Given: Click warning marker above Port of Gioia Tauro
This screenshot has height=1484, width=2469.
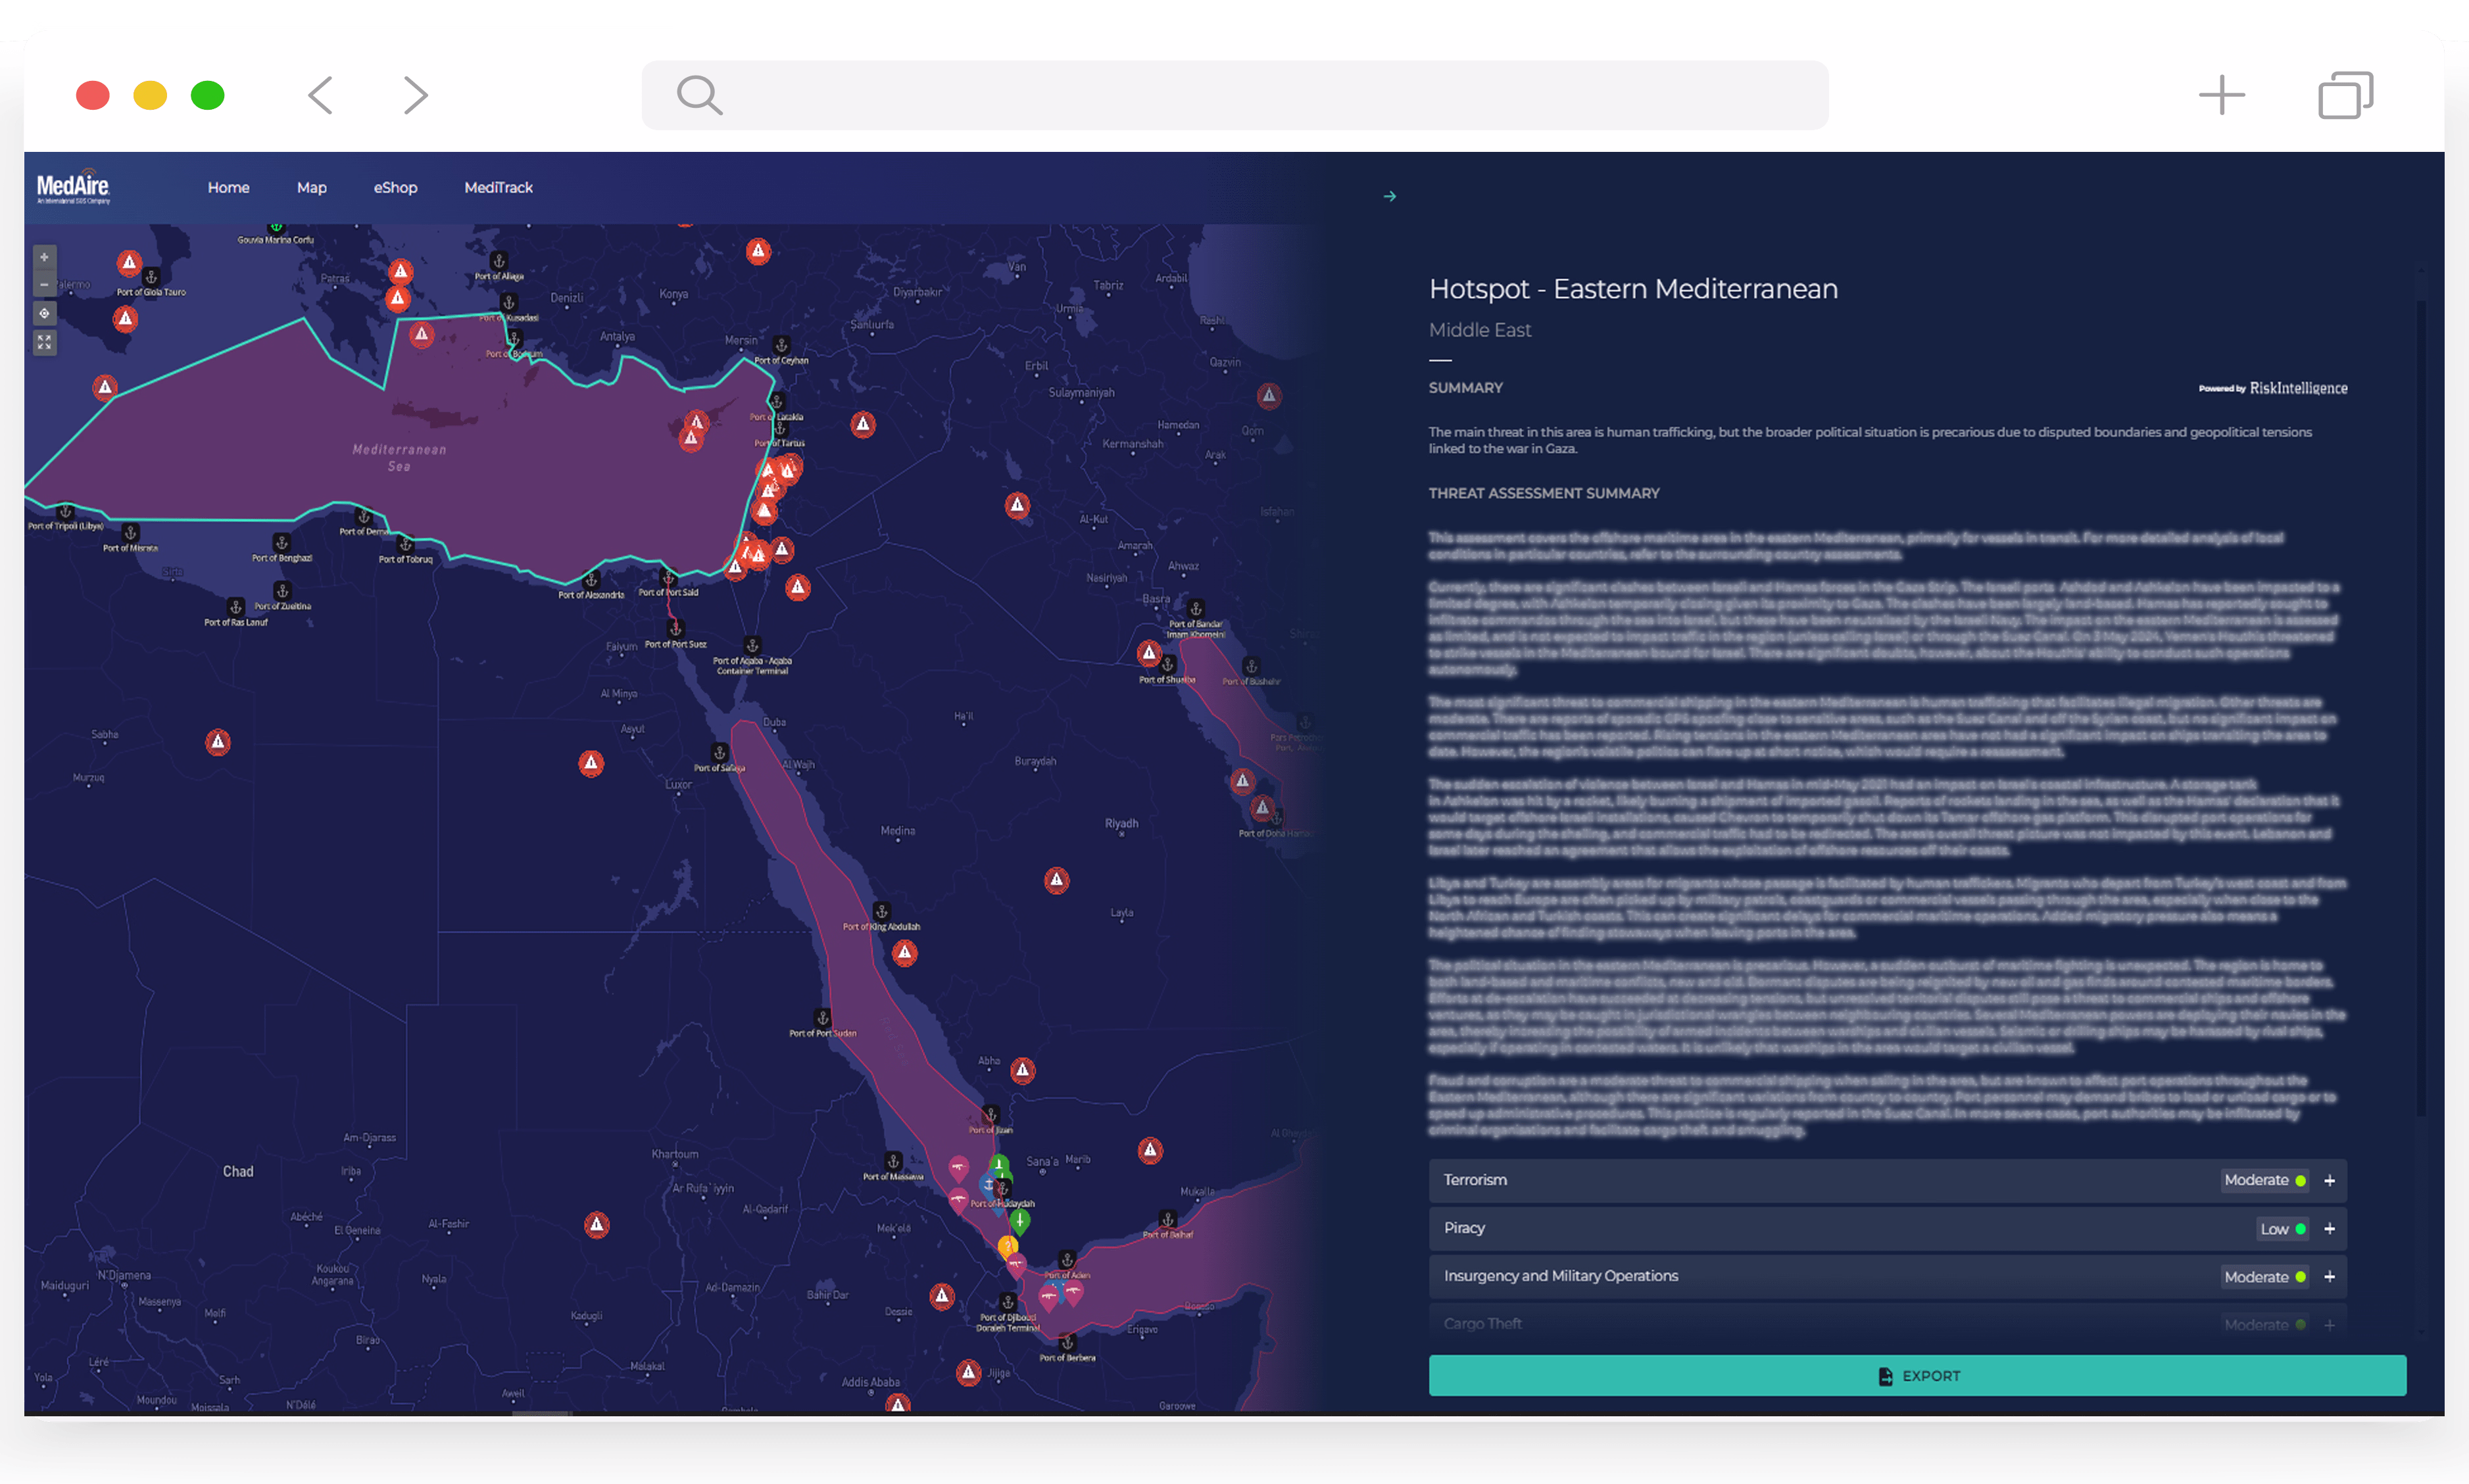Looking at the screenshot, I should (129, 263).
